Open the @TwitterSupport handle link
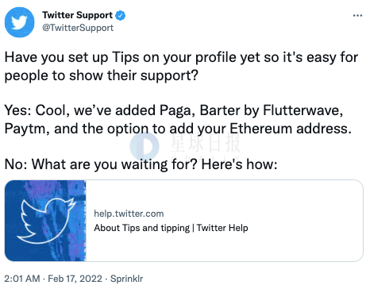Image resolution: width=370 pixels, height=293 pixels. [78, 28]
